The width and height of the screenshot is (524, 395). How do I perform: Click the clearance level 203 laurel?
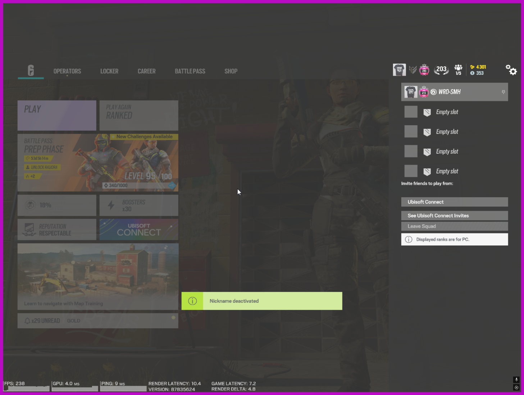coord(441,69)
